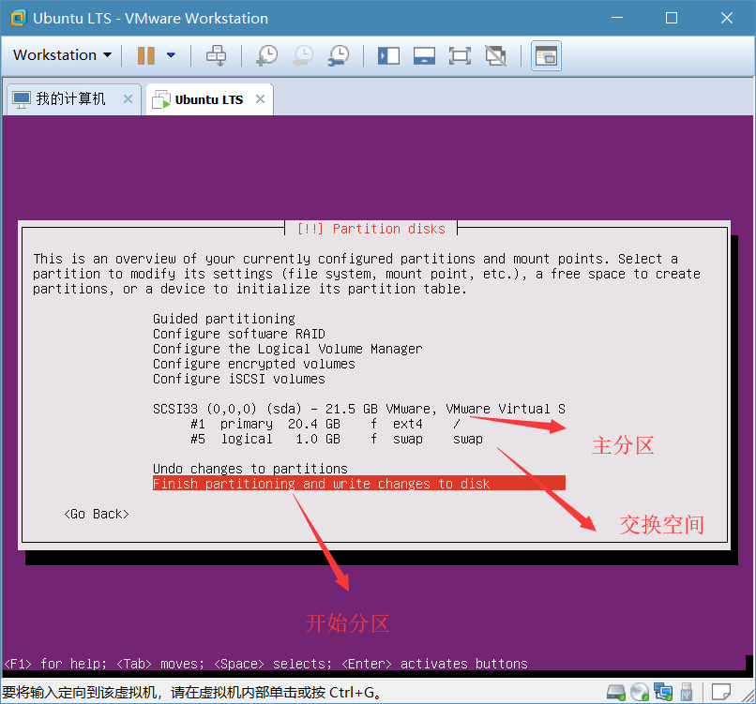Click the console view icon
756x704 pixels.
tap(546, 55)
